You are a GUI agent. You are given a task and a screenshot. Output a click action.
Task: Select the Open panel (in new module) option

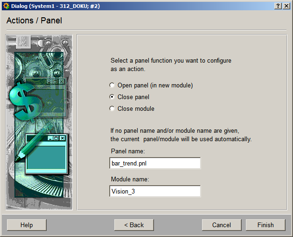[x=112, y=86]
